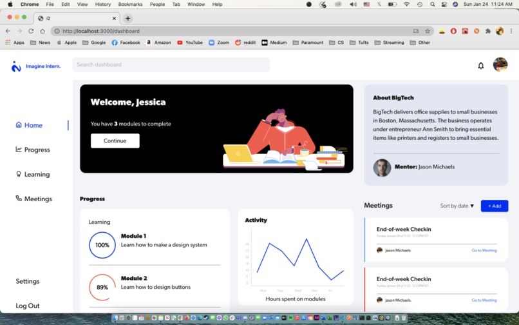Click Module 1 100% progress circle

click(x=102, y=245)
